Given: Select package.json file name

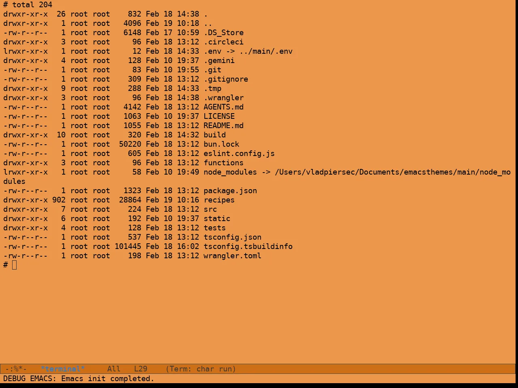Looking at the screenshot, I should tap(230, 191).
